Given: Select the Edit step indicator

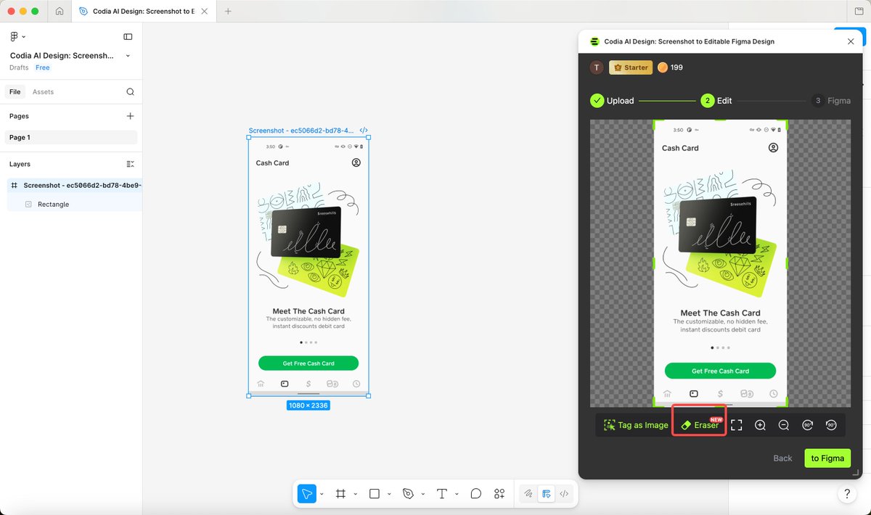Looking at the screenshot, I should (716, 101).
